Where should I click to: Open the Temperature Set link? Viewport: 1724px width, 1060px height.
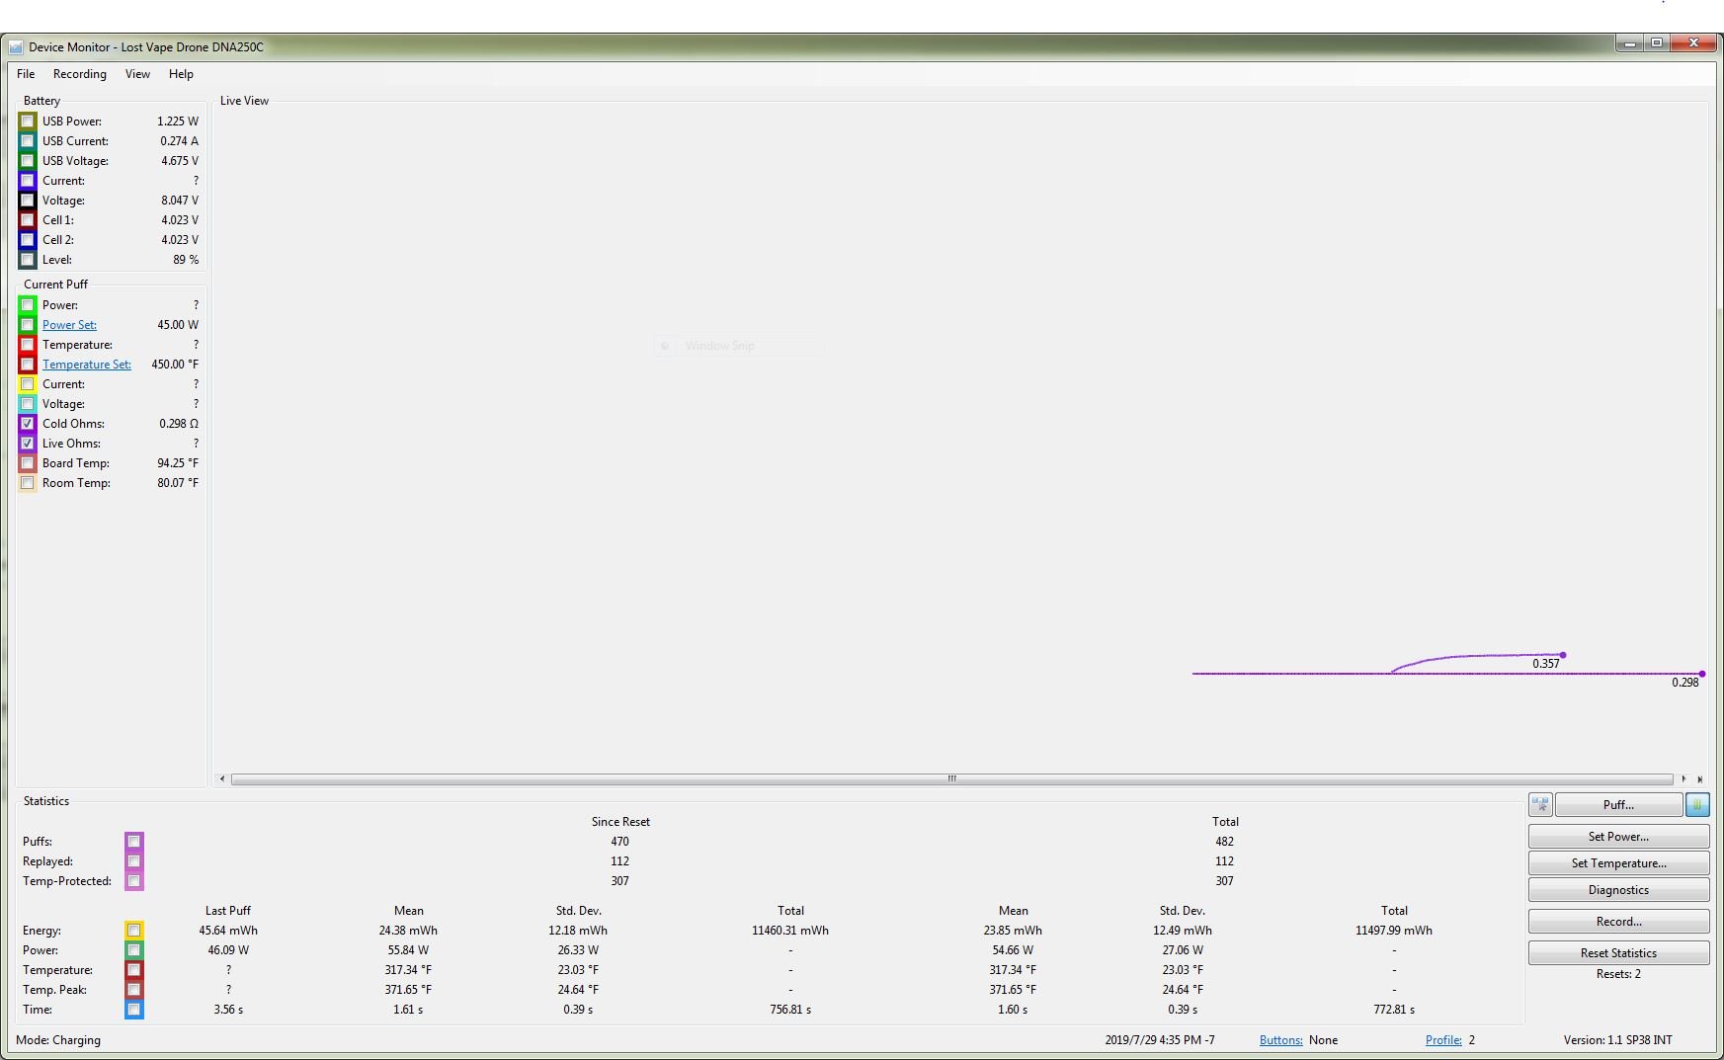point(86,365)
